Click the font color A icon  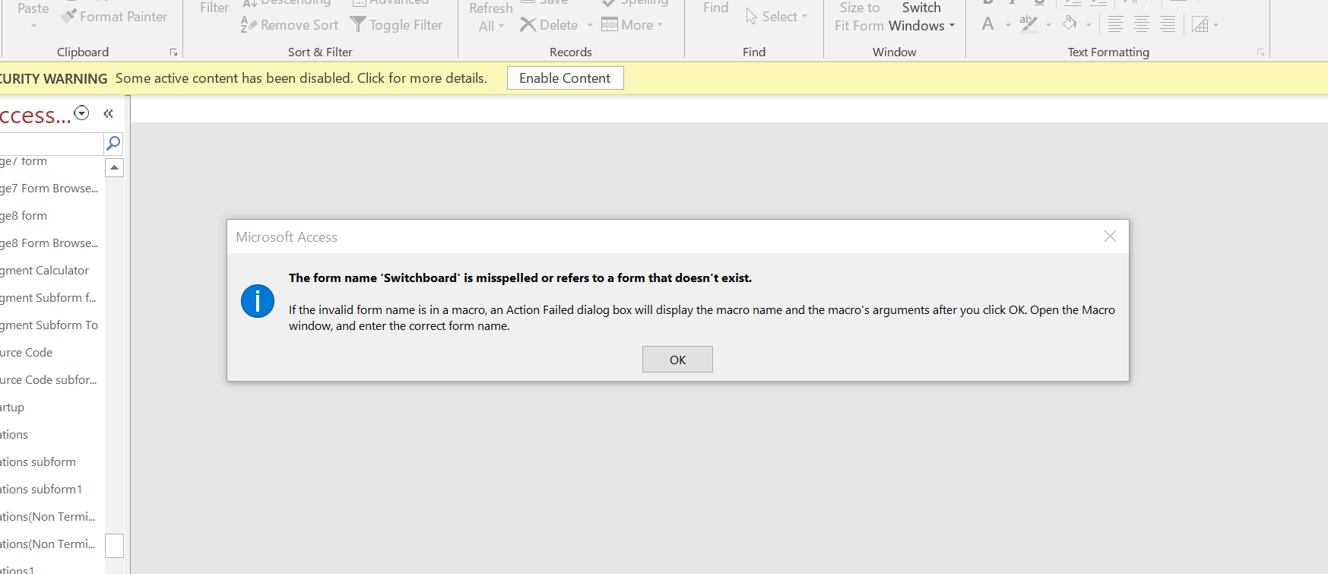pyautogui.click(x=988, y=24)
